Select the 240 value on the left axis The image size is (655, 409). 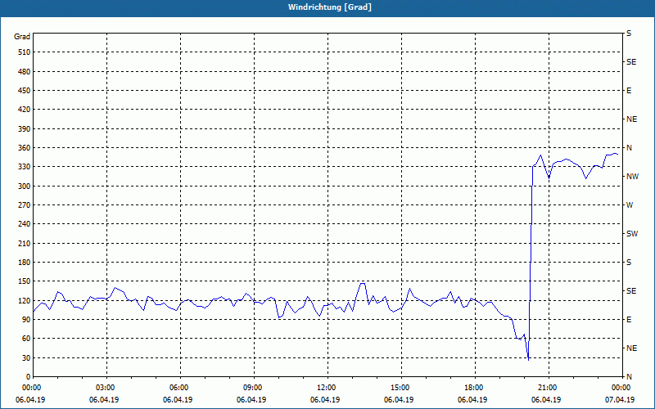click(x=25, y=224)
